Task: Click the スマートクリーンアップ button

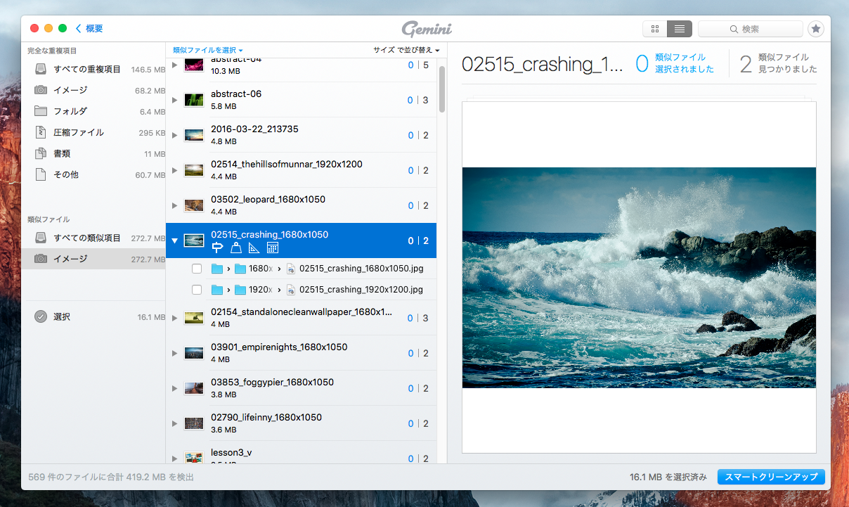Action: point(771,477)
